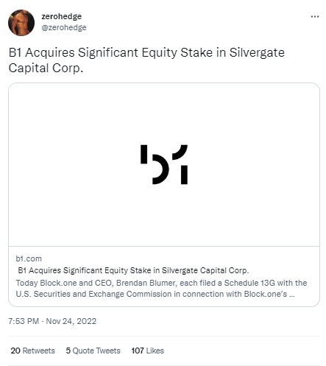Open the three-dot more options menu
The height and width of the screenshot is (366, 326).
[315, 17]
